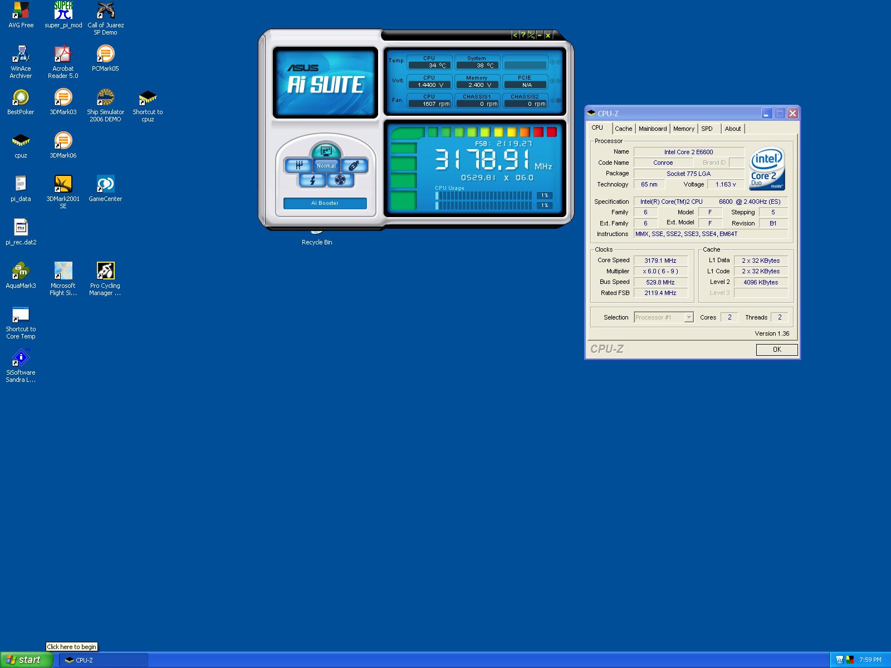This screenshot has width=891, height=668.
Task: Open the Memory tab in CPU-Z
Action: click(x=684, y=129)
